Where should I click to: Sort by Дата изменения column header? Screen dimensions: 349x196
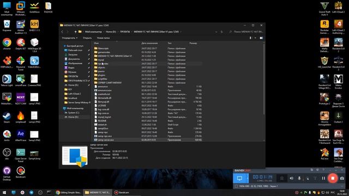coord(149,43)
